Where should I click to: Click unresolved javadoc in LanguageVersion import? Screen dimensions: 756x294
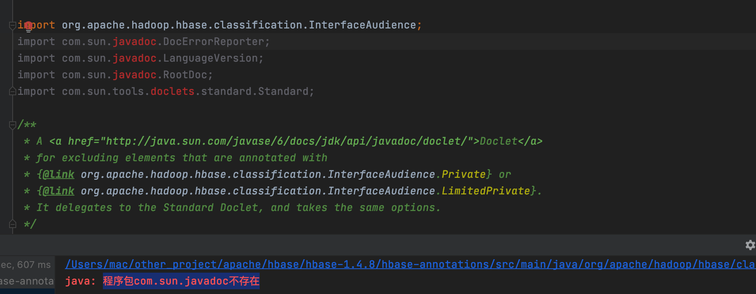tap(134, 58)
